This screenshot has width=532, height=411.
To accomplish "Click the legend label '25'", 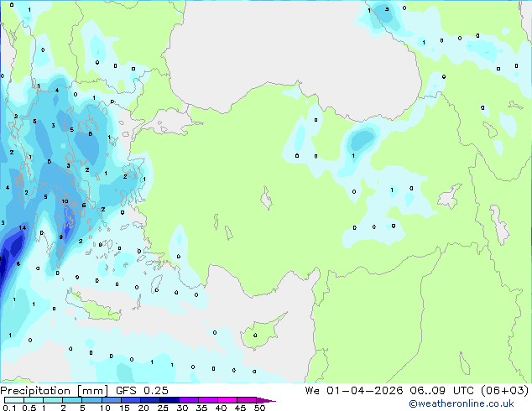I will 163,408.
